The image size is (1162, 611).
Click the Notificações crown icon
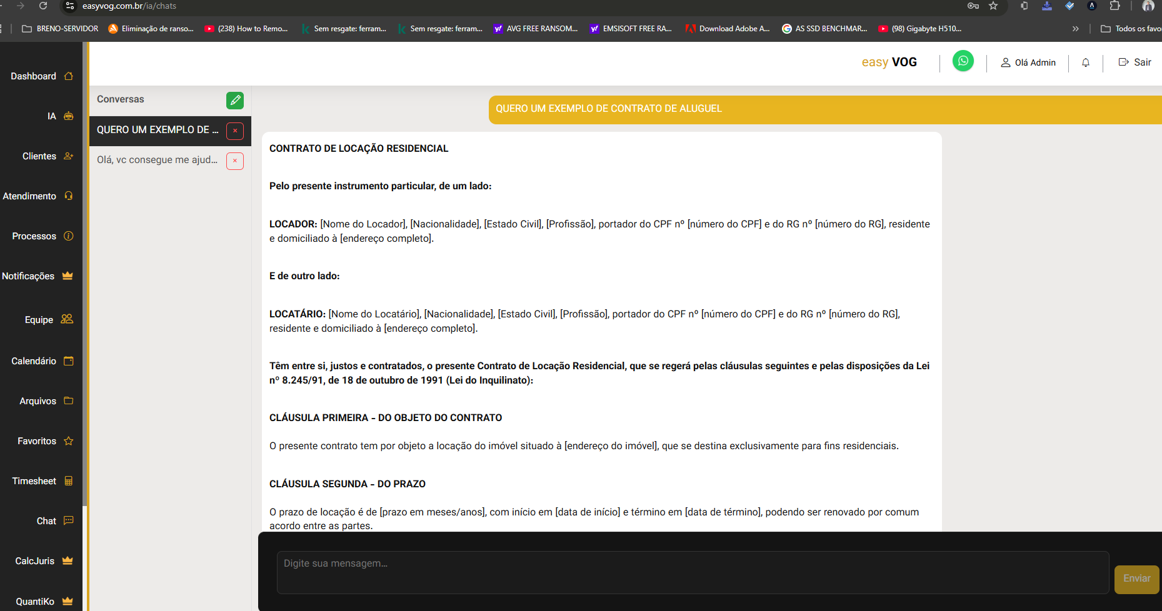coord(68,276)
